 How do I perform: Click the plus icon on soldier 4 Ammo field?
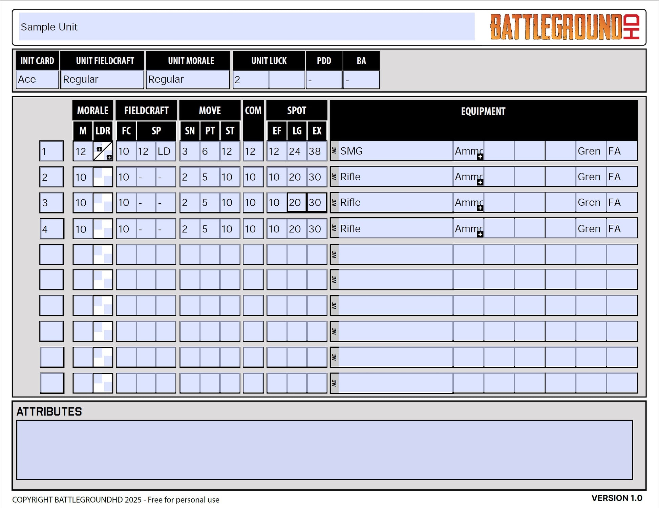click(480, 234)
